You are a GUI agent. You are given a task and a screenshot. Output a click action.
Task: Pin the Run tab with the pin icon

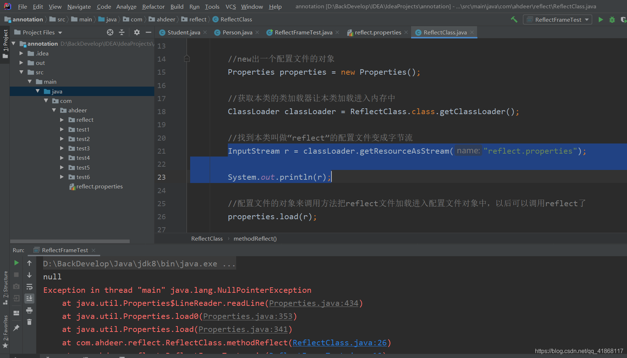tap(16, 328)
